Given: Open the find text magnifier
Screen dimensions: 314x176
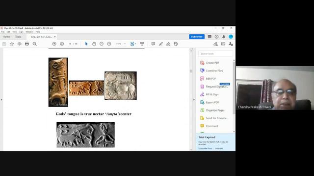Looking at the screenshot, I should pyautogui.click(x=35, y=44).
